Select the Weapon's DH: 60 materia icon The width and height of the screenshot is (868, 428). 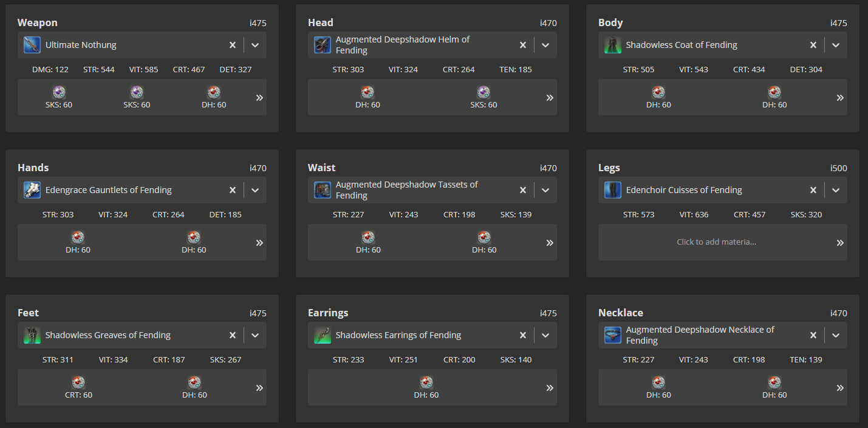click(x=213, y=92)
